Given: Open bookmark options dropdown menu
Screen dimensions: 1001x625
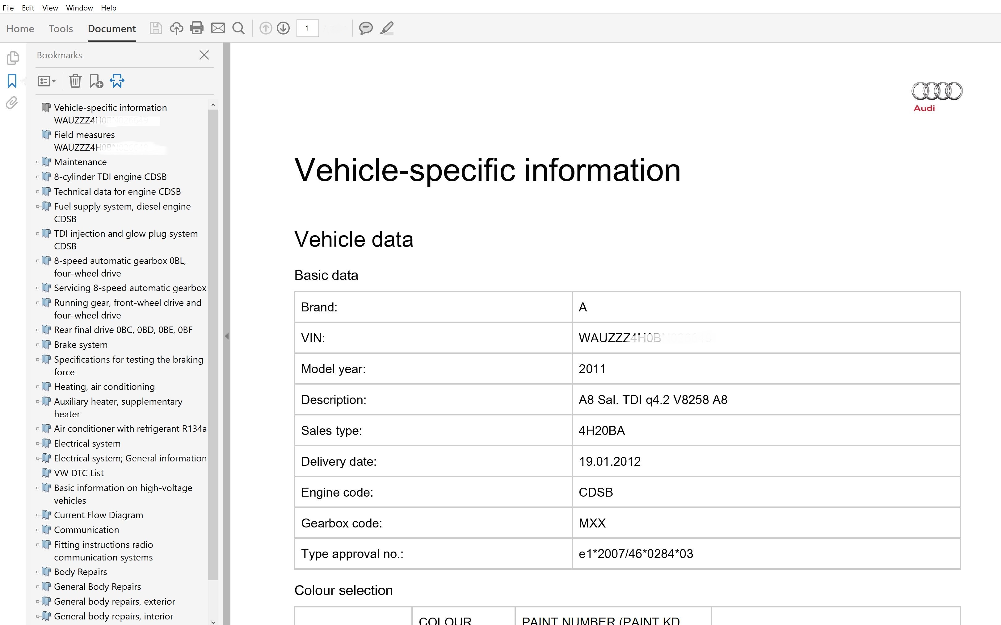Looking at the screenshot, I should [x=46, y=81].
